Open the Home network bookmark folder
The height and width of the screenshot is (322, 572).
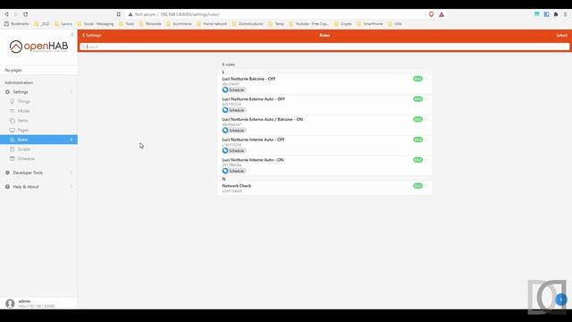point(212,24)
